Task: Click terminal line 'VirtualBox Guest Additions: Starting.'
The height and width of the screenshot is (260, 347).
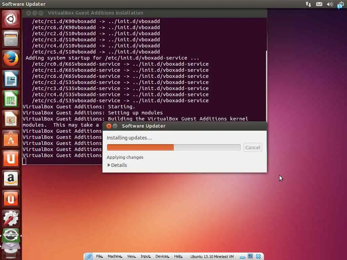Action: click(79, 107)
